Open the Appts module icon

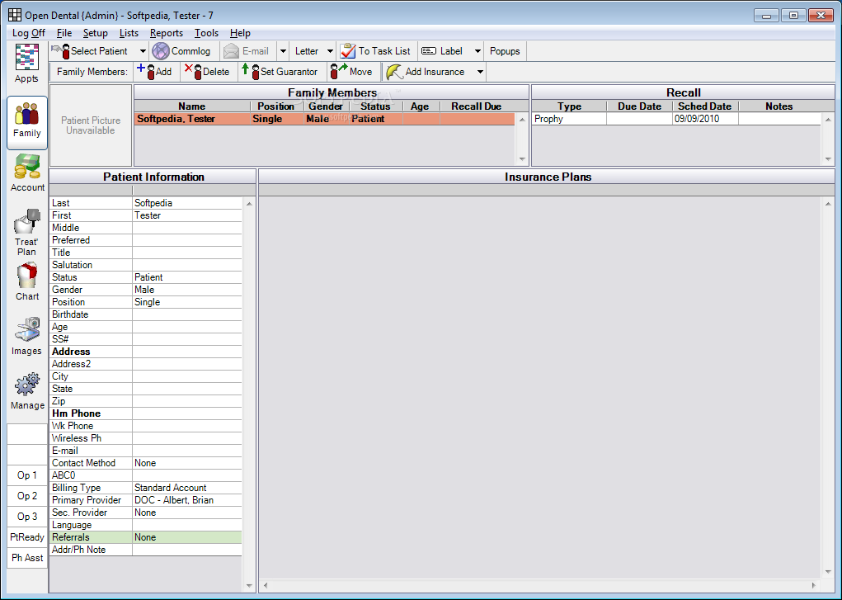27,57
